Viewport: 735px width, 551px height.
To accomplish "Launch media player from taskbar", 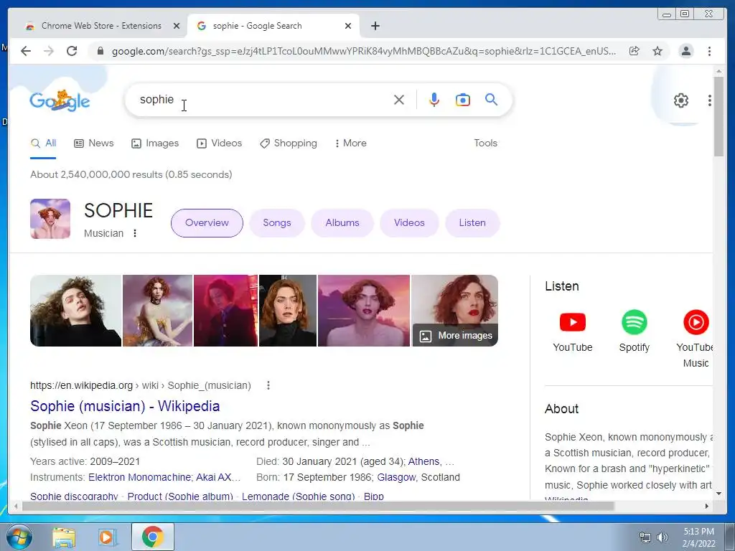I will click(x=107, y=537).
